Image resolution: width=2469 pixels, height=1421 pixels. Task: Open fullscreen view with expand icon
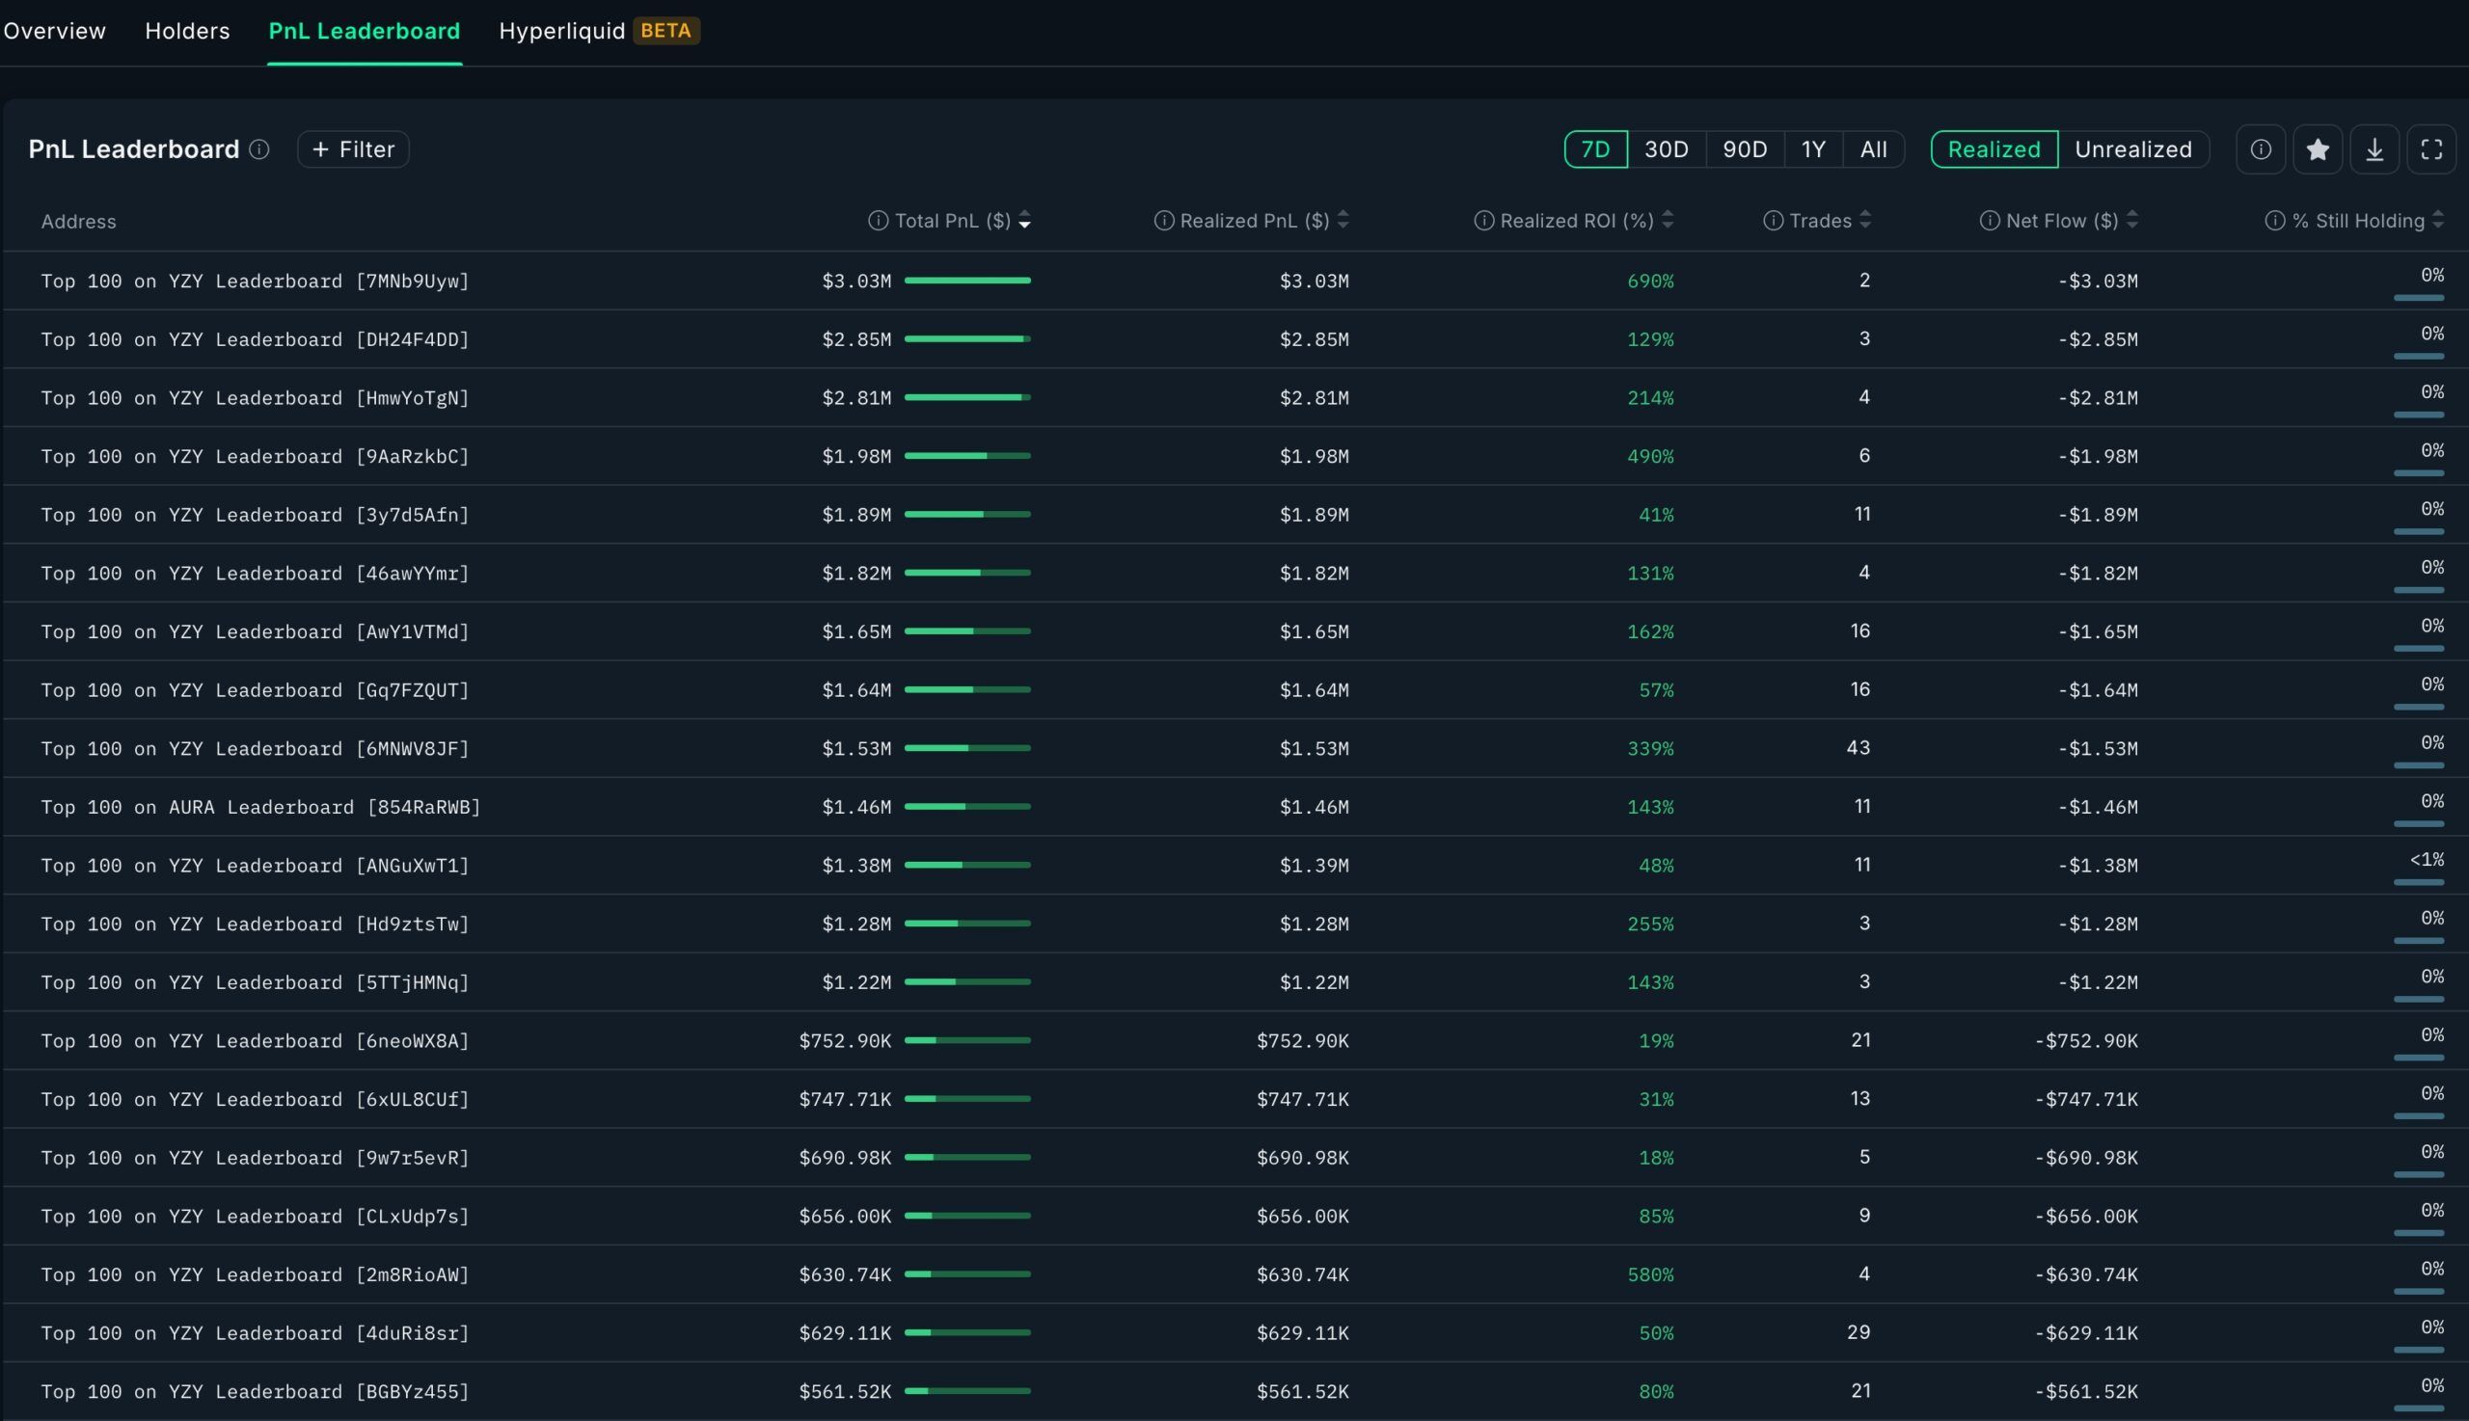[x=2431, y=149]
